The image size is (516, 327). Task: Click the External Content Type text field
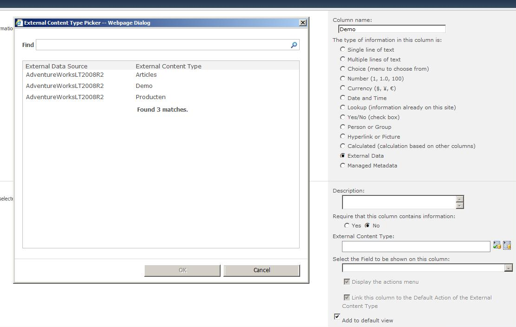pos(415,246)
